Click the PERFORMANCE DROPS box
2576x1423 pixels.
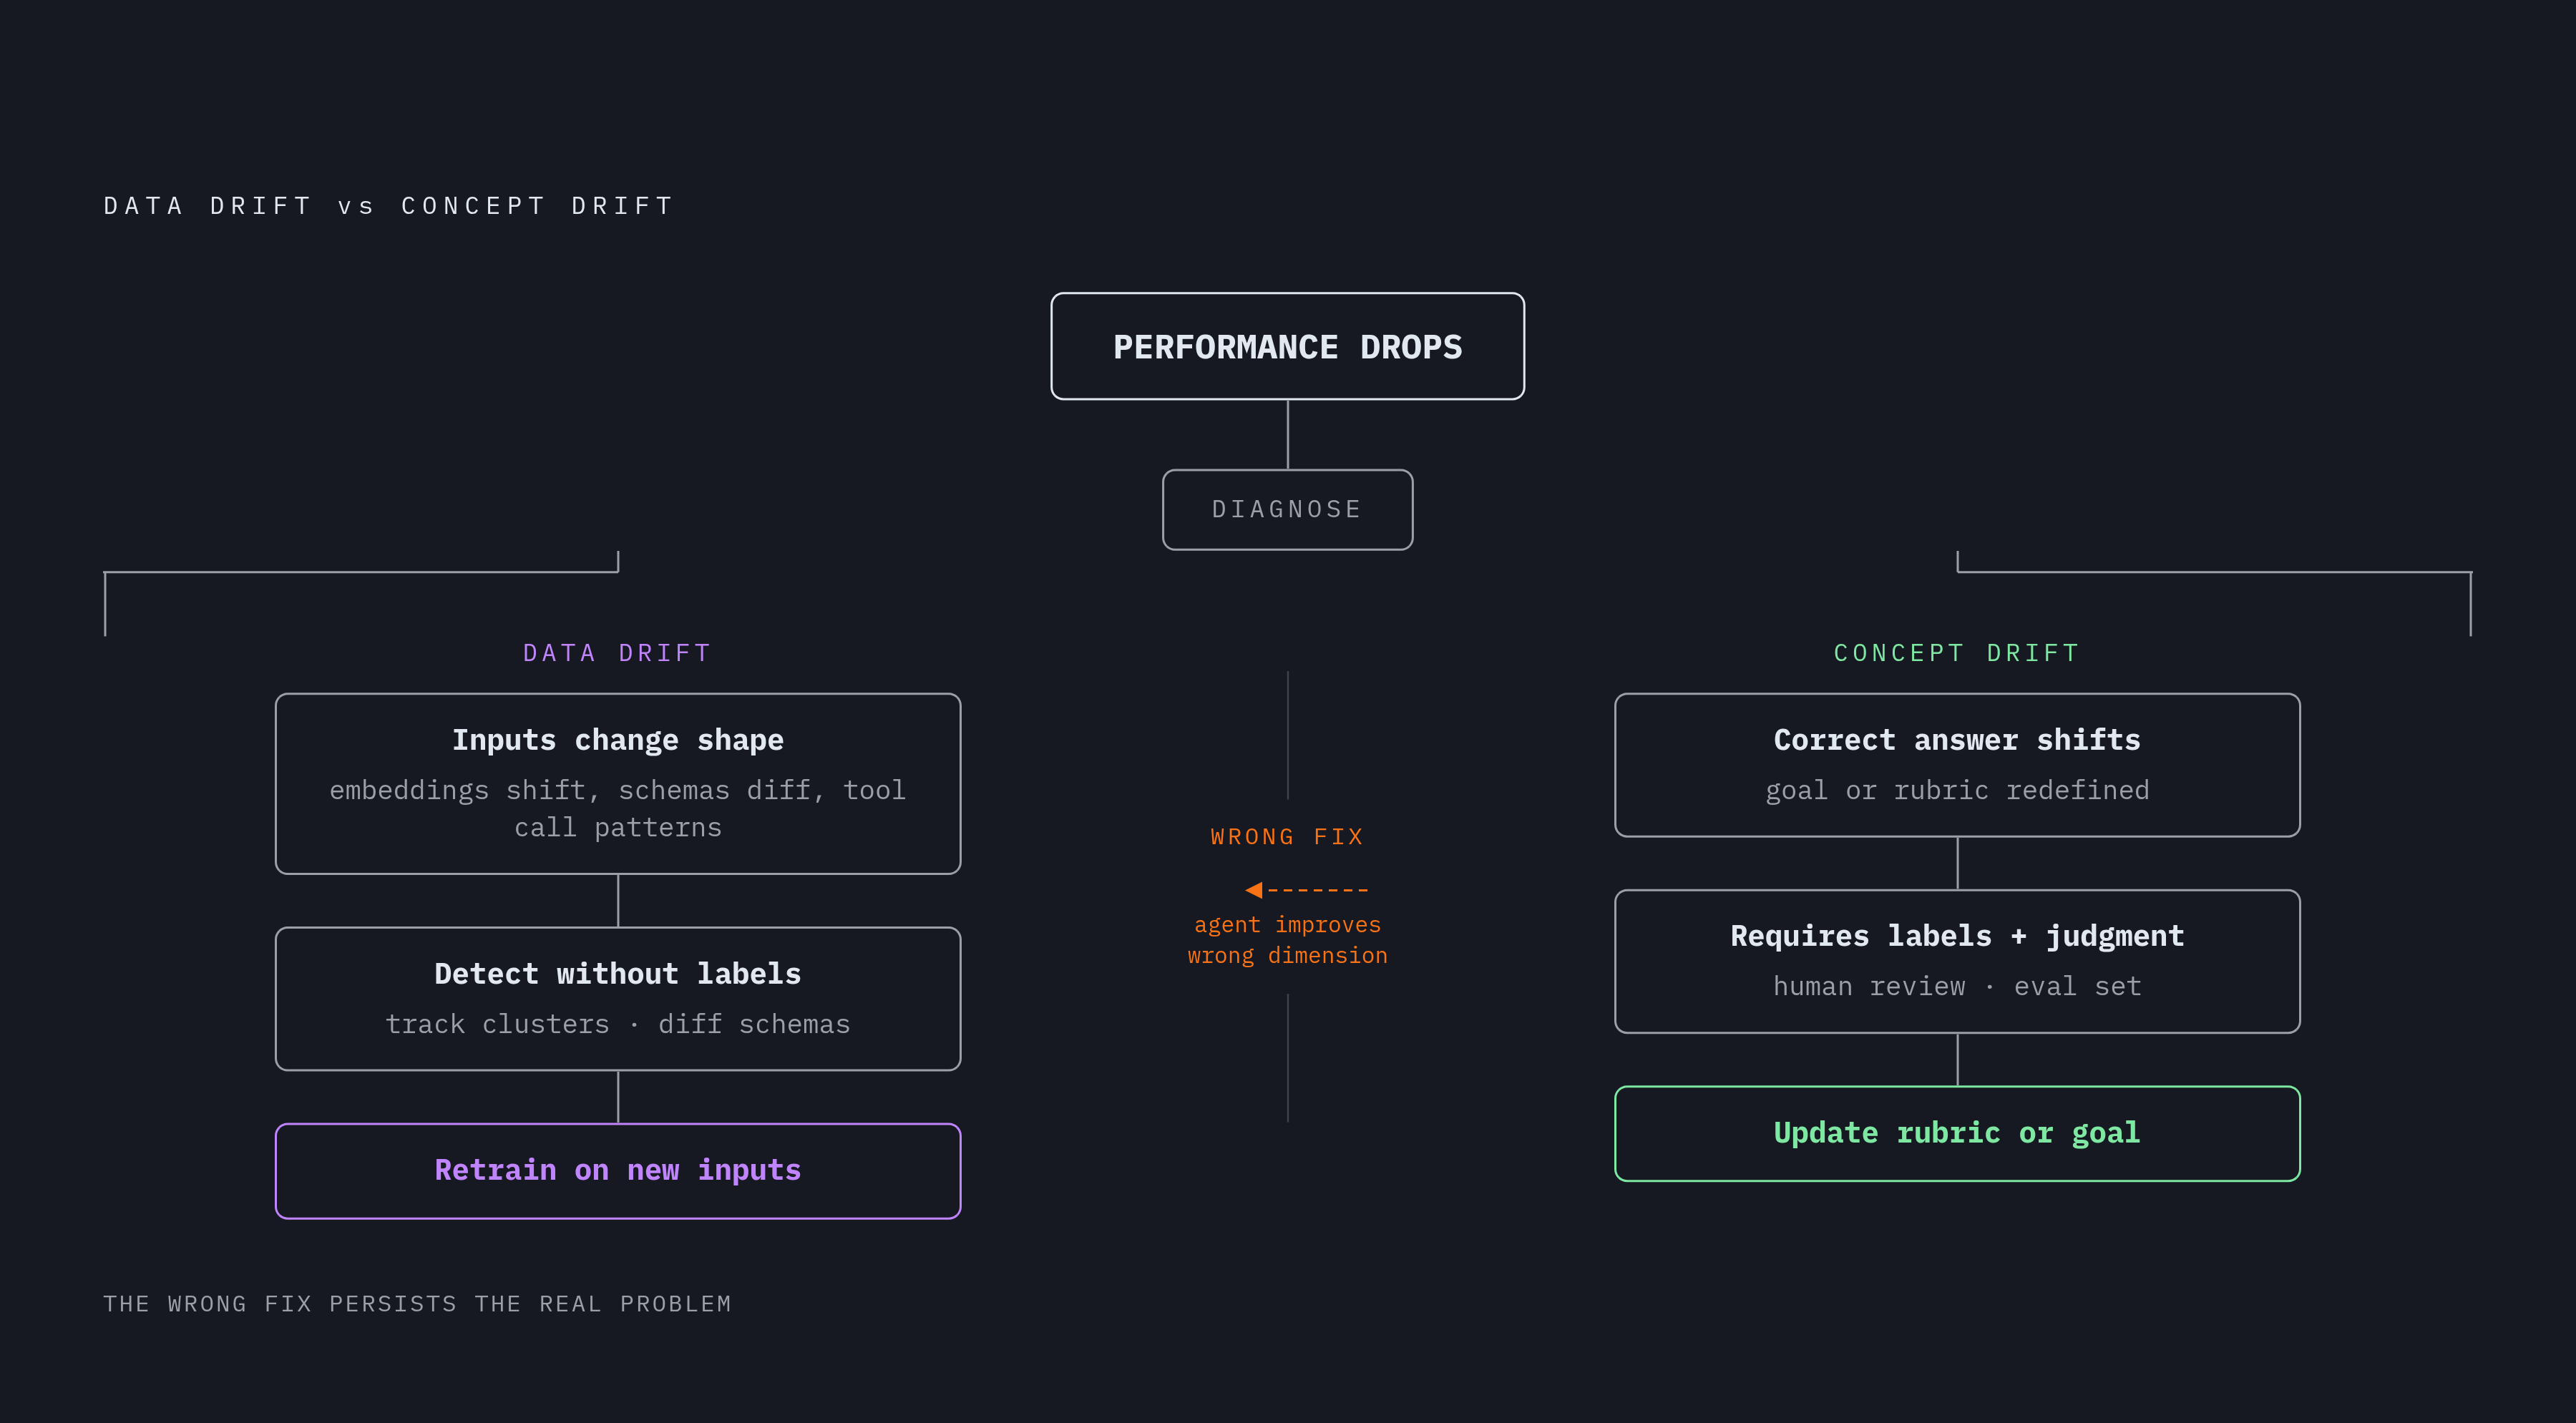(x=1287, y=346)
